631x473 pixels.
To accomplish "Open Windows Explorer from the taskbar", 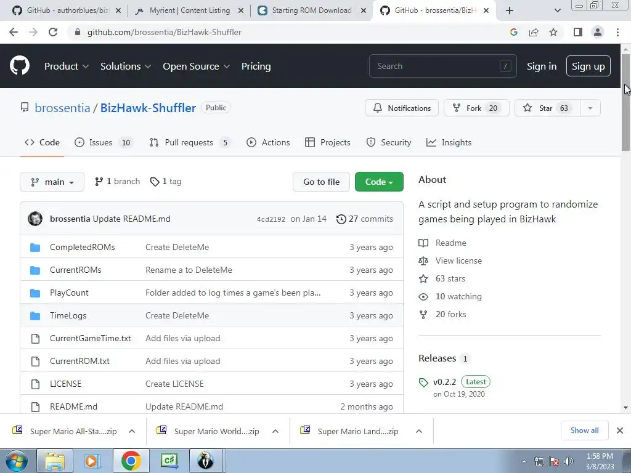I will (55, 461).
